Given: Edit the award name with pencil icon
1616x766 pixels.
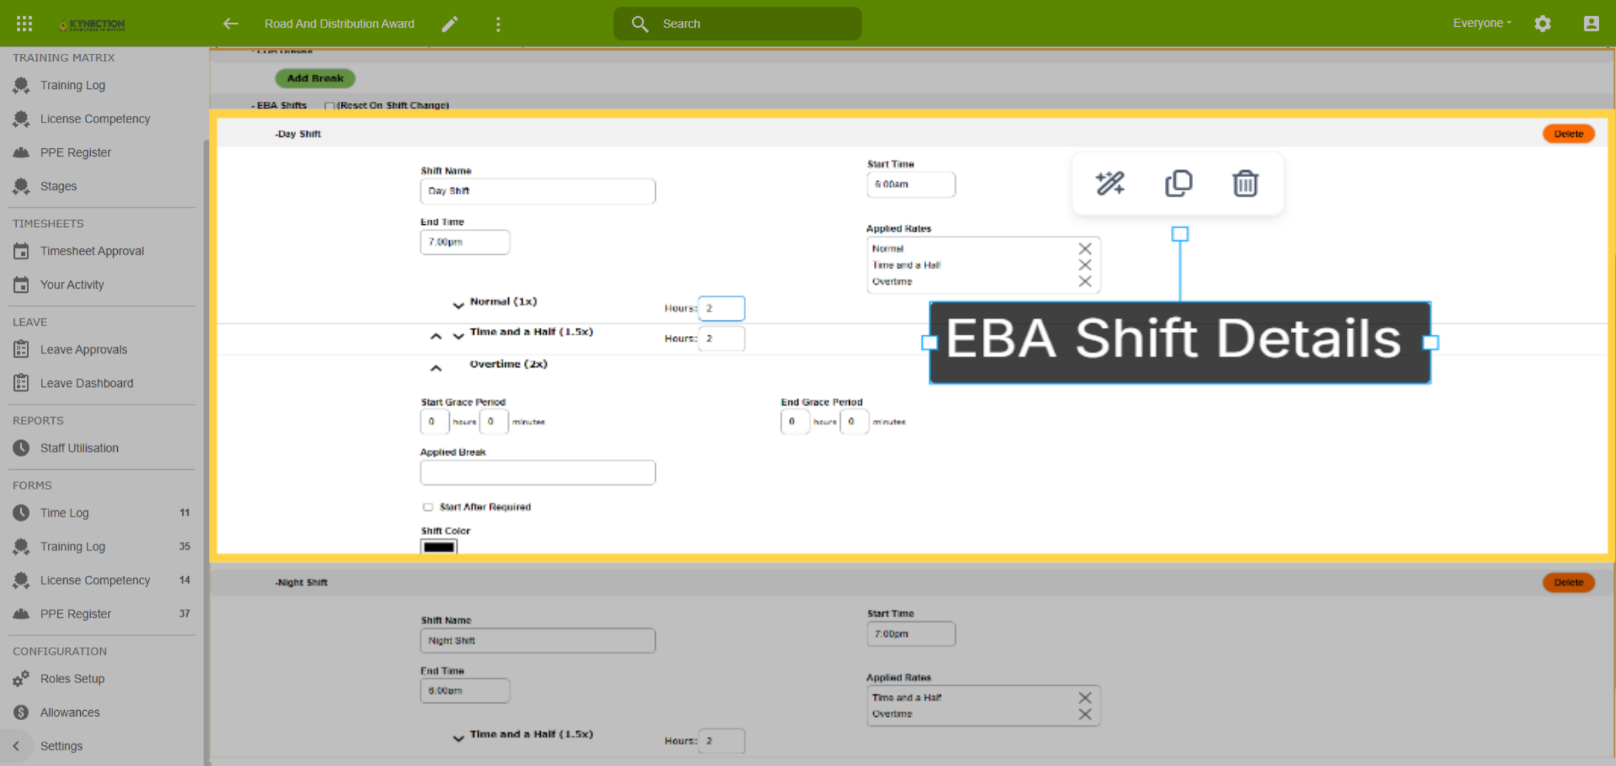Looking at the screenshot, I should pos(450,24).
